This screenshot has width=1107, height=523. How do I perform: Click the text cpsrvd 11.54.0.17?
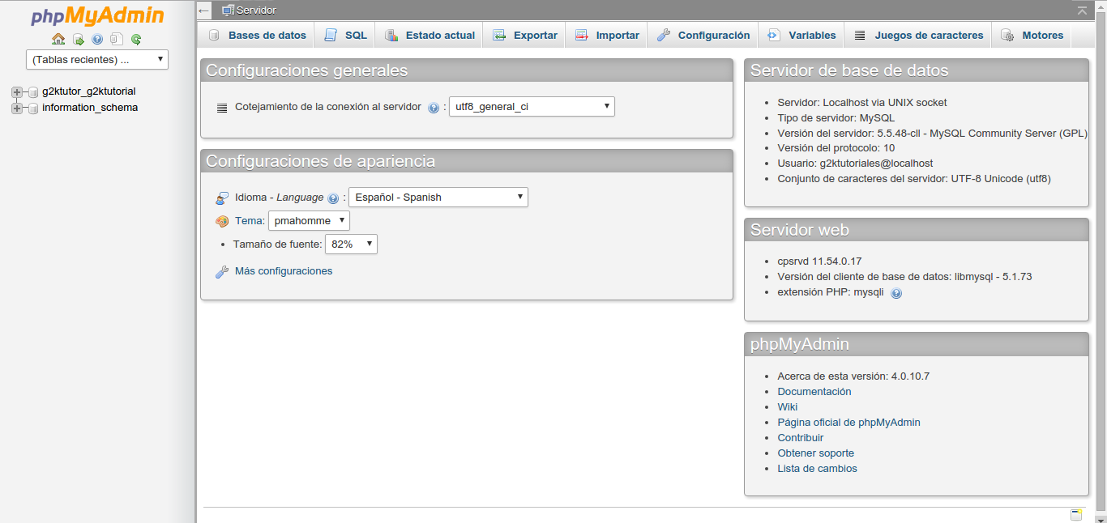pyautogui.click(x=819, y=261)
